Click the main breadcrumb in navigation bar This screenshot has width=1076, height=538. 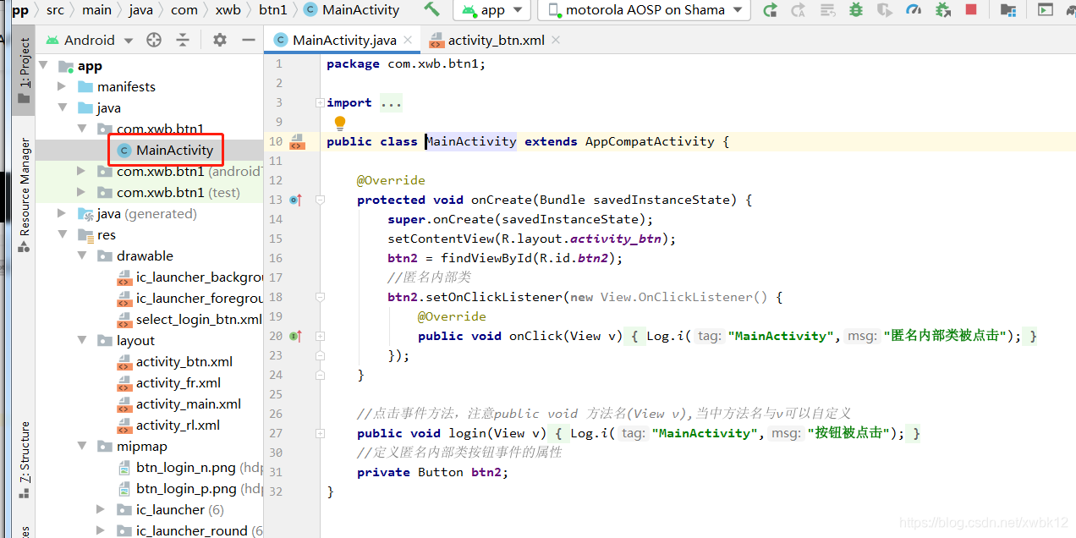pos(97,10)
